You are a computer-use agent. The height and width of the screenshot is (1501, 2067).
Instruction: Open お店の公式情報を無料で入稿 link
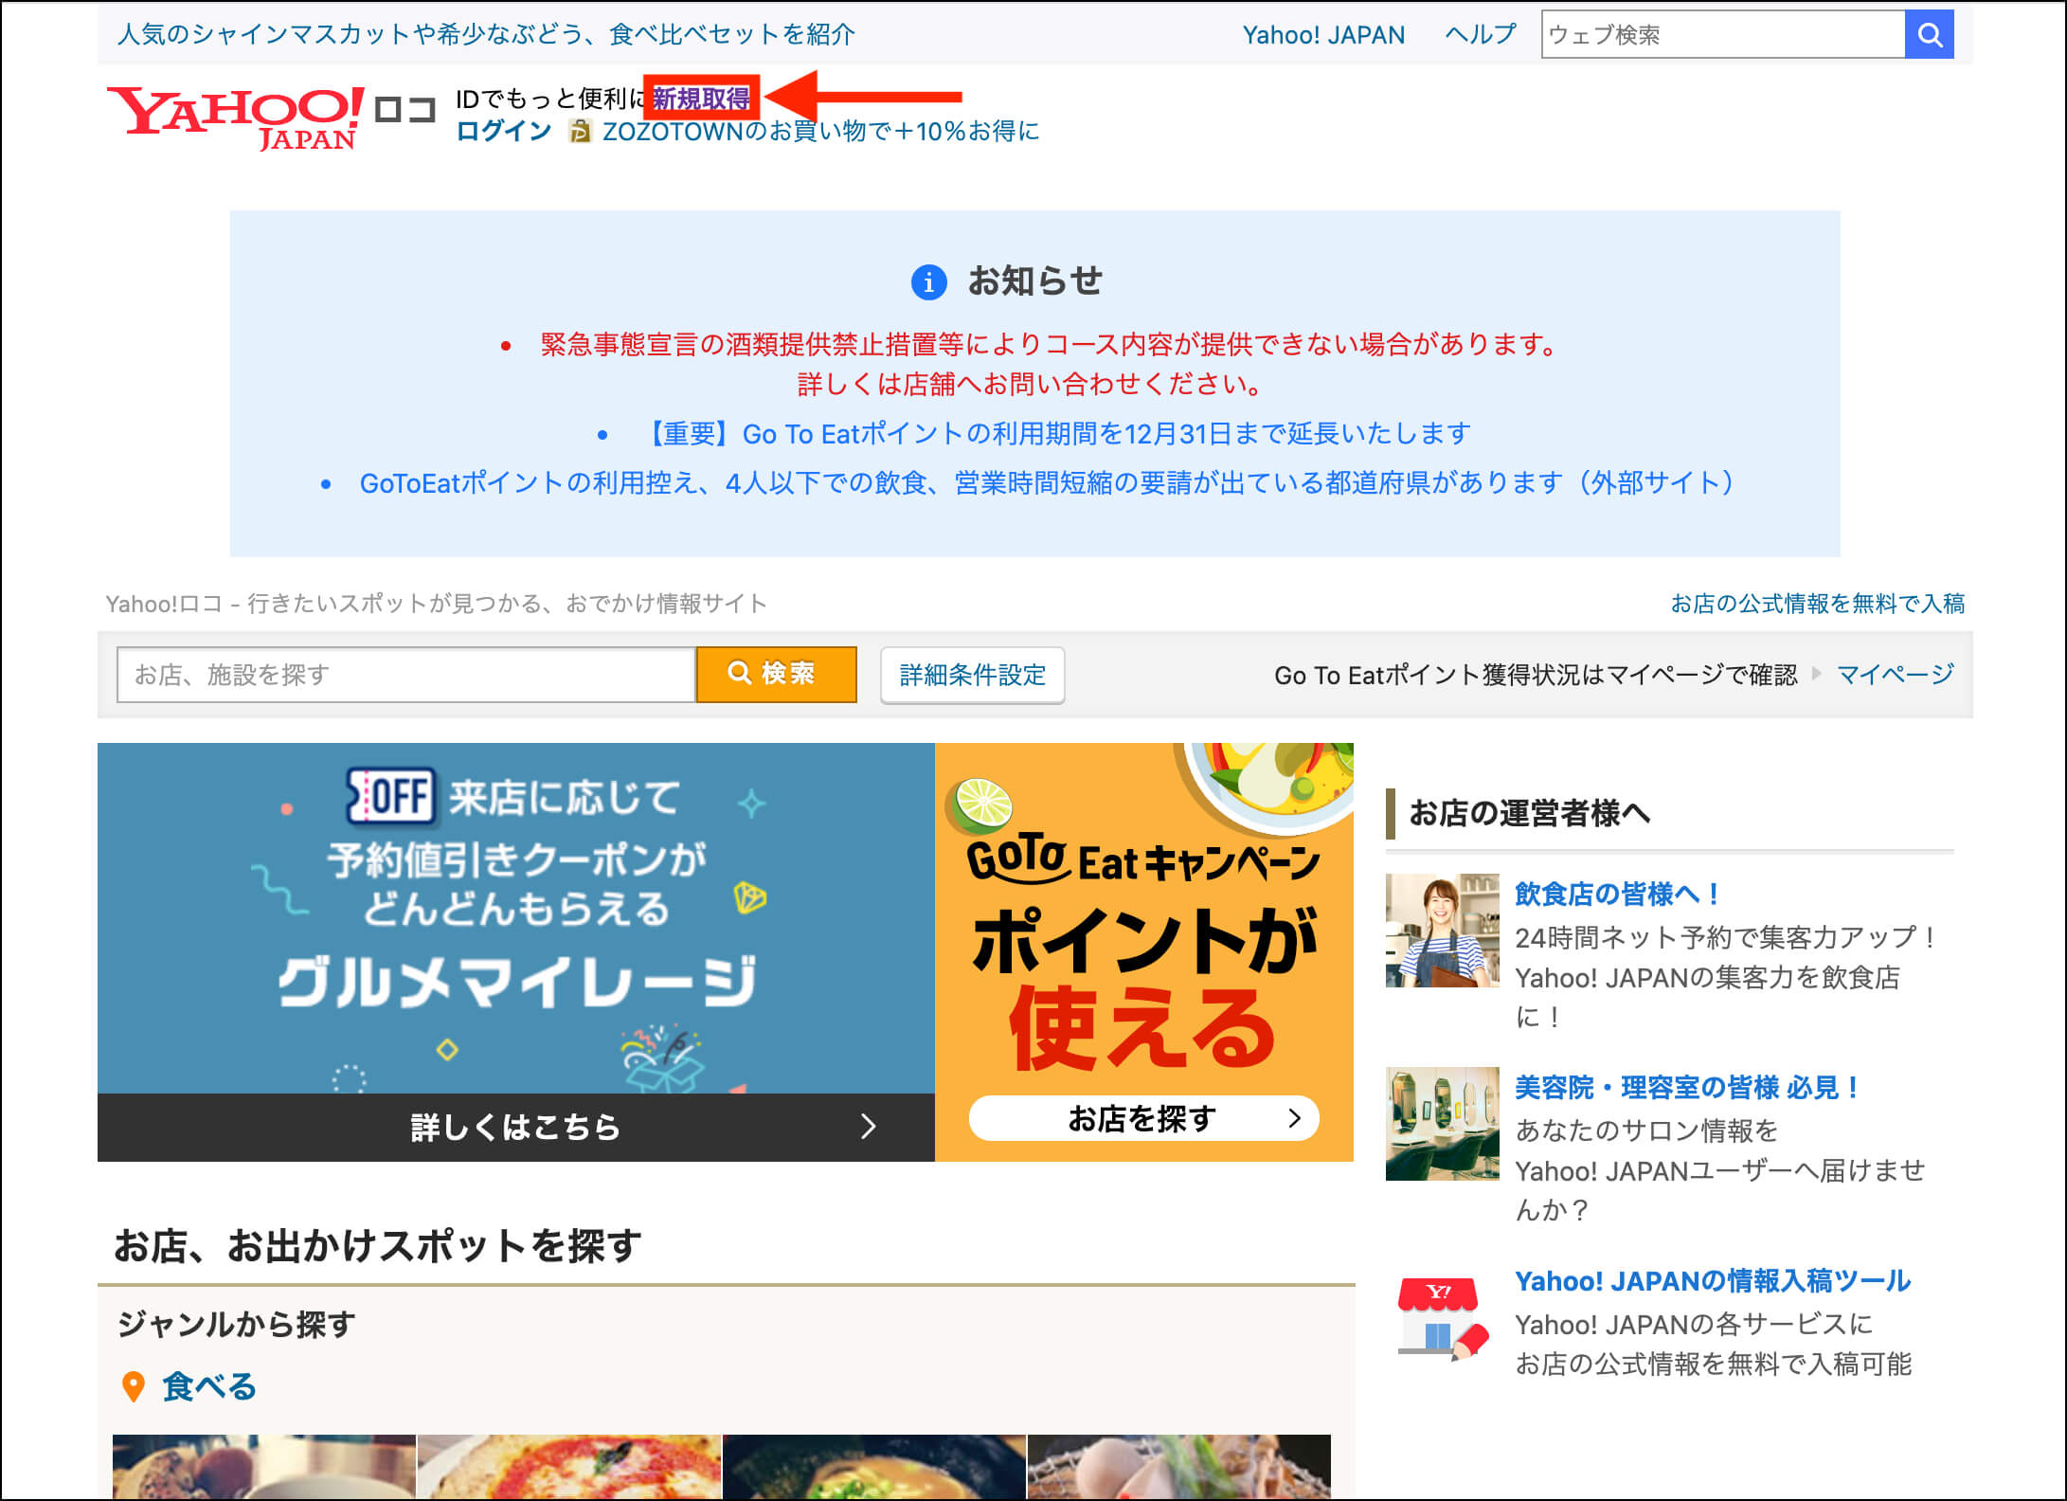click(x=1817, y=604)
